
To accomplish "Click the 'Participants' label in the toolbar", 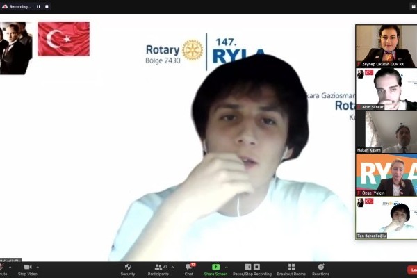I will pos(158,274).
